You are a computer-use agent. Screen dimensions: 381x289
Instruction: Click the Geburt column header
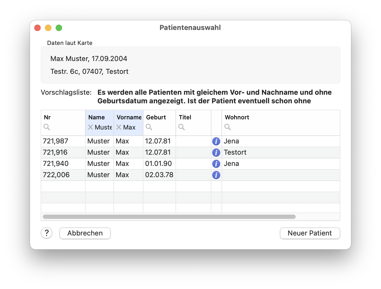tap(156, 117)
